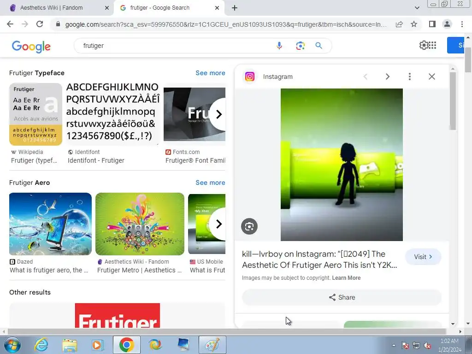This screenshot has width=472, height=354.
Task: Close the Aesthetics Wiki tab
Action: [107, 8]
